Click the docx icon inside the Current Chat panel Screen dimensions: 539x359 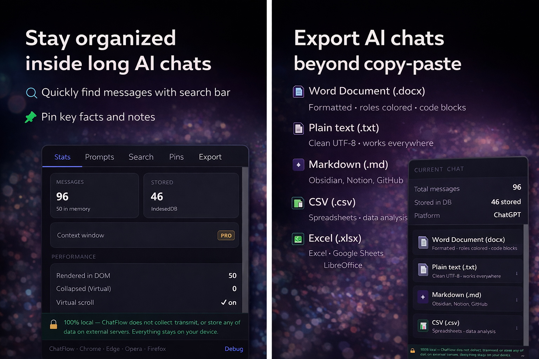(423, 242)
